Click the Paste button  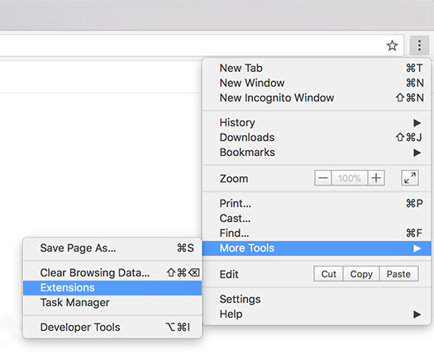click(398, 274)
